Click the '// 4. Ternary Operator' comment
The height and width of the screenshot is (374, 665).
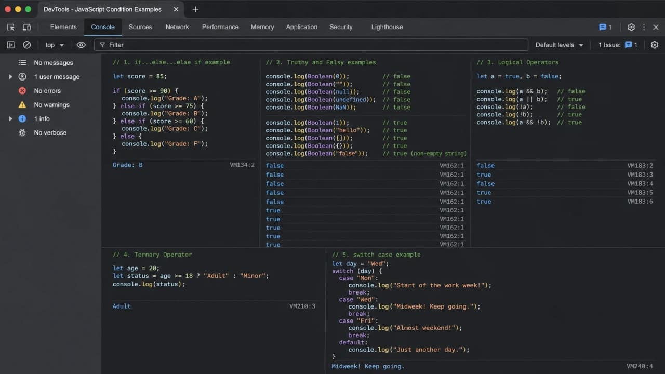click(x=152, y=255)
